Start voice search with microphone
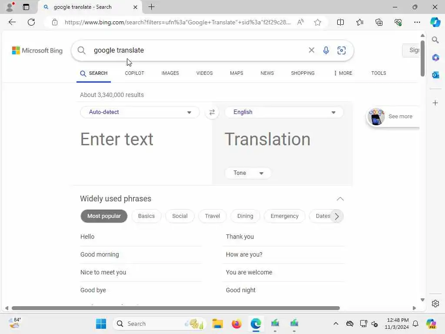The height and width of the screenshot is (334, 445). [x=326, y=50]
